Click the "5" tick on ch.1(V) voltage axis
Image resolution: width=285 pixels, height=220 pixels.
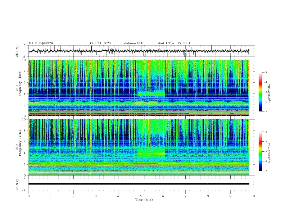[x=25, y=46]
